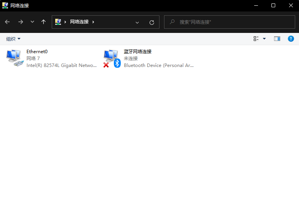Click the 蓝牙网络连接 name label

[x=138, y=52]
